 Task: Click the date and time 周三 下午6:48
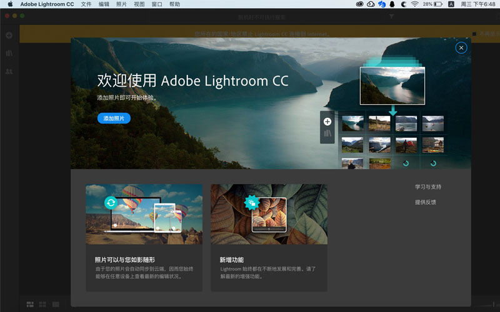click(x=478, y=4)
